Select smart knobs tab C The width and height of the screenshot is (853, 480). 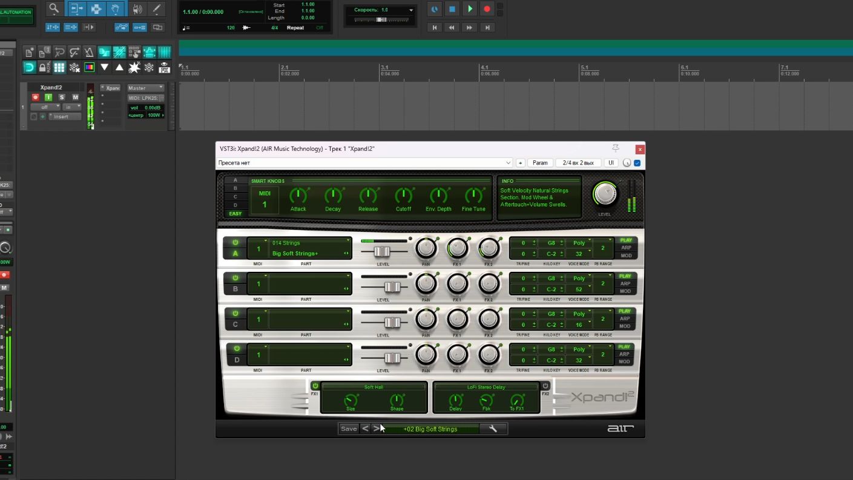(235, 197)
